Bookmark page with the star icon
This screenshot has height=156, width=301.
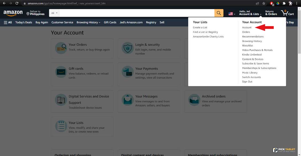tap(264, 3)
